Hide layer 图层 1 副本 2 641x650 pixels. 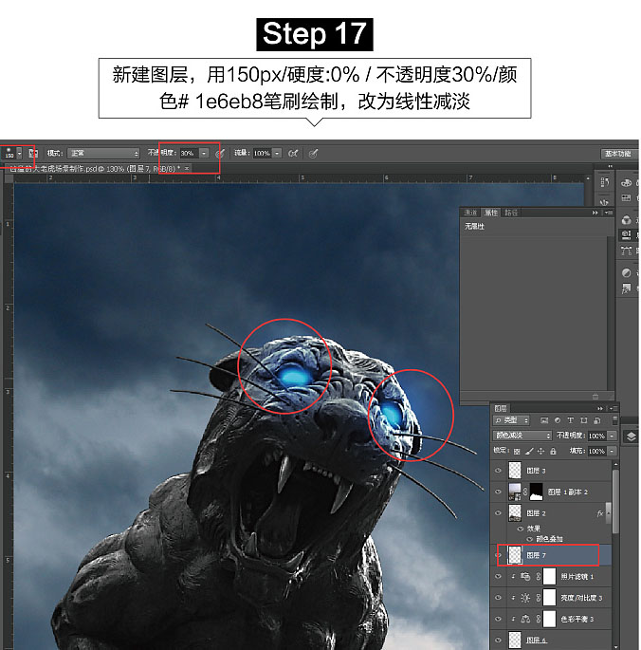(498, 492)
